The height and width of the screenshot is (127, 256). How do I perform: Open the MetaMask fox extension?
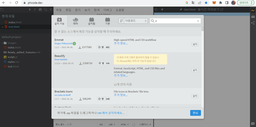(x=214, y=3)
